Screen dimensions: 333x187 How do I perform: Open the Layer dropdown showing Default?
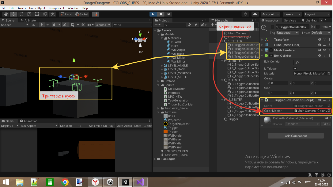pos(321,33)
